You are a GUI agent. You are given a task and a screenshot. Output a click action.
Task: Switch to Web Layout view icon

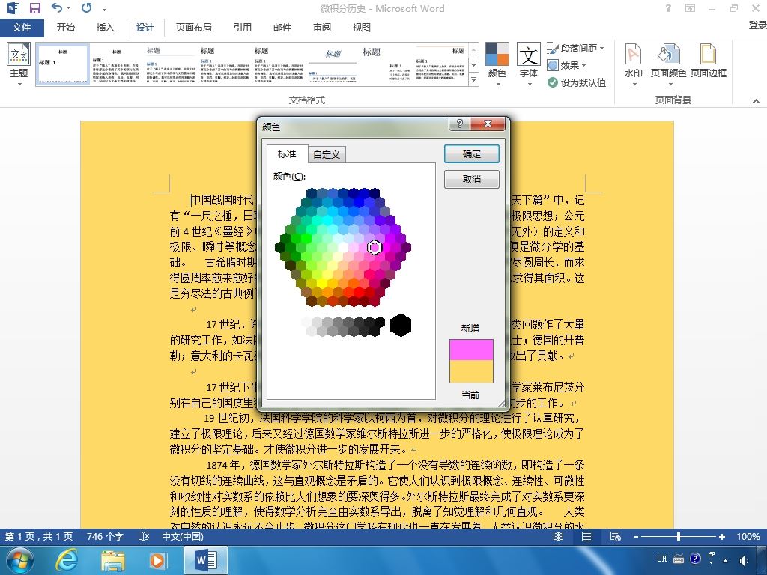point(616,536)
